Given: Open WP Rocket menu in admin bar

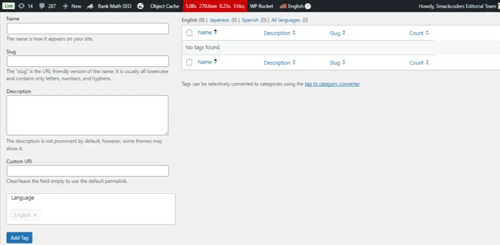Looking at the screenshot, I should 261,6.
